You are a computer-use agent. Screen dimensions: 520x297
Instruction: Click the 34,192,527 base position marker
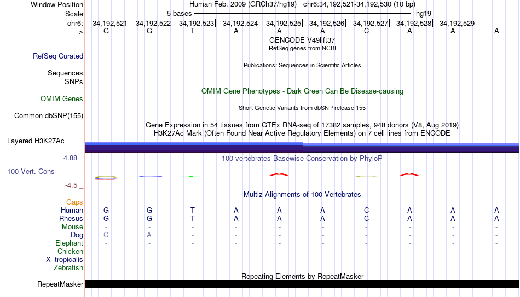[x=371, y=23]
